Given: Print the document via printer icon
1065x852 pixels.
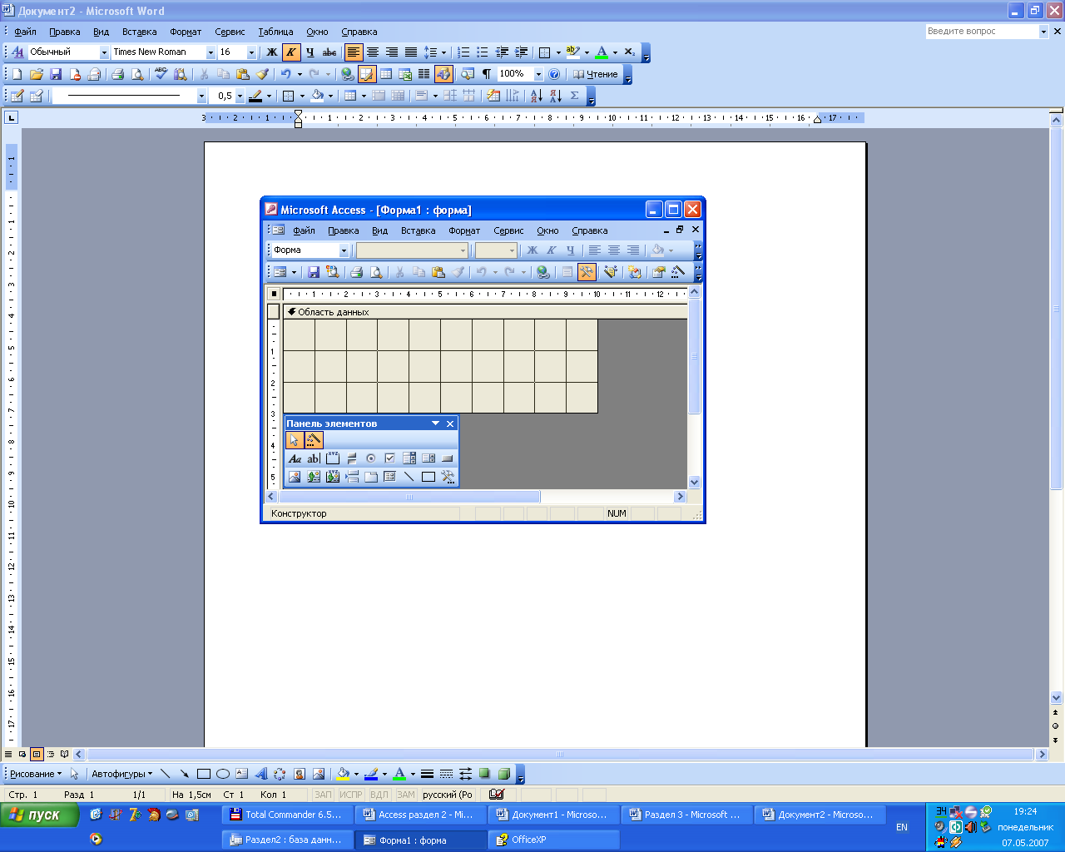Looking at the screenshot, I should tap(117, 74).
